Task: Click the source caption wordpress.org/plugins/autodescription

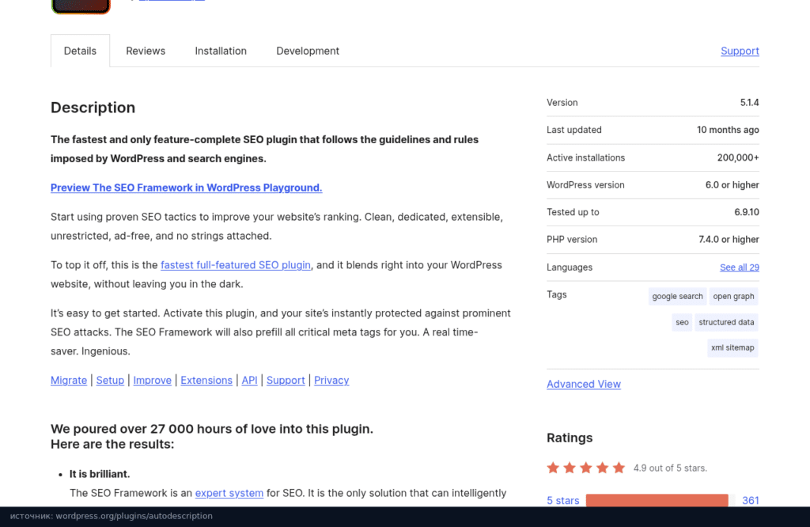Action: pos(111,516)
